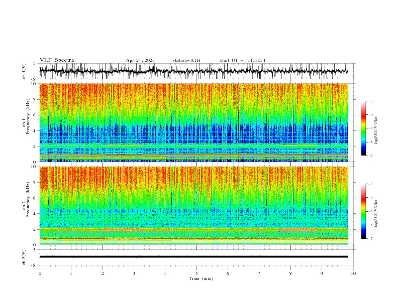Viewport: 398px width, 307px height.
Task: Click the "-3" tick on ch.2 colorbar
Action: coord(370,184)
